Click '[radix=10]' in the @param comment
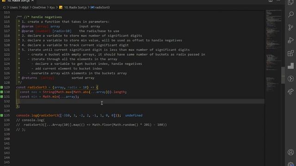Viewport: 296px width, 166px height. tap(62, 31)
